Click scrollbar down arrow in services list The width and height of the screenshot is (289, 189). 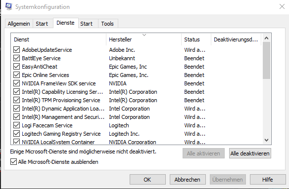point(266,140)
